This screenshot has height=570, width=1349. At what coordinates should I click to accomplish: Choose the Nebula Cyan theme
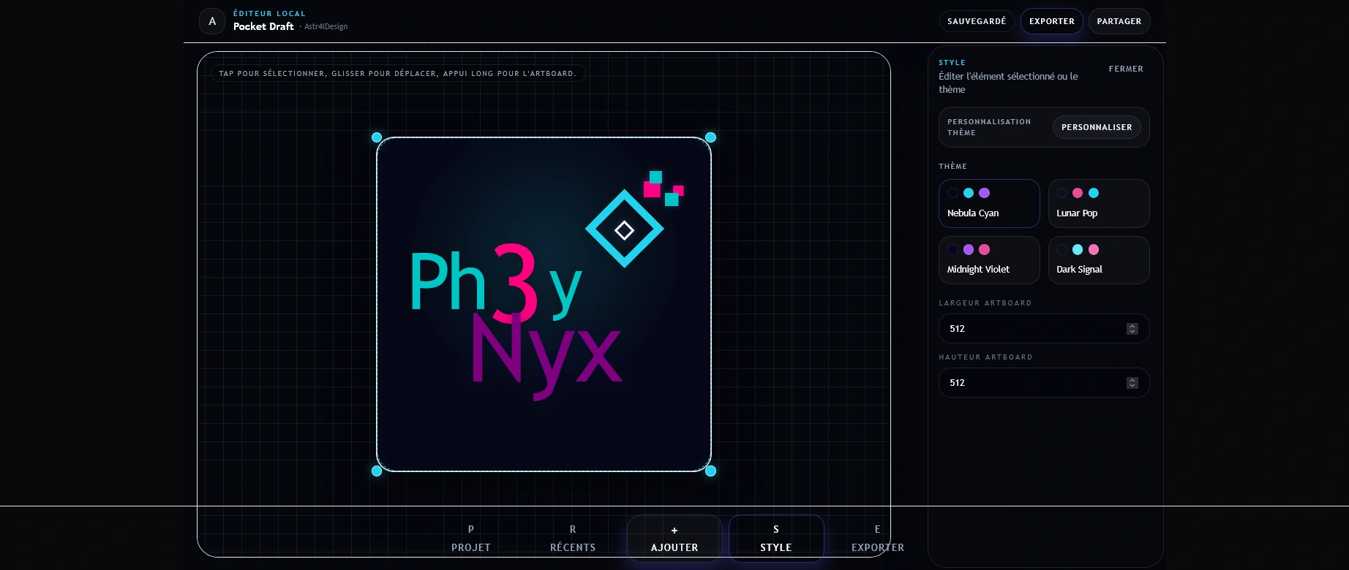click(x=989, y=203)
